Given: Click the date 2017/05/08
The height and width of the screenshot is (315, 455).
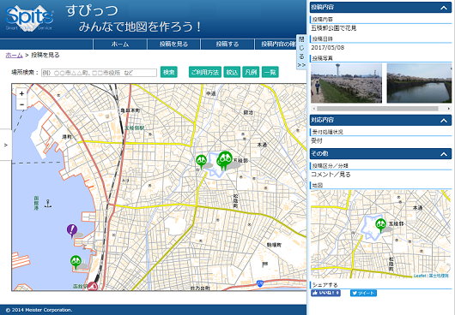Looking at the screenshot, I should tap(328, 48).
